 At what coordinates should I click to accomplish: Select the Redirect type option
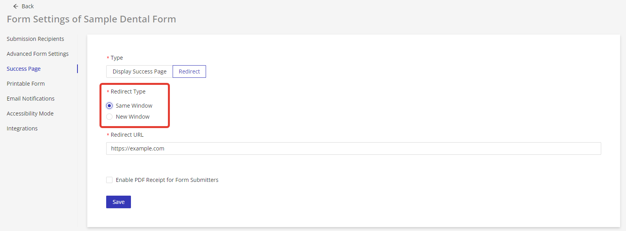click(x=189, y=71)
